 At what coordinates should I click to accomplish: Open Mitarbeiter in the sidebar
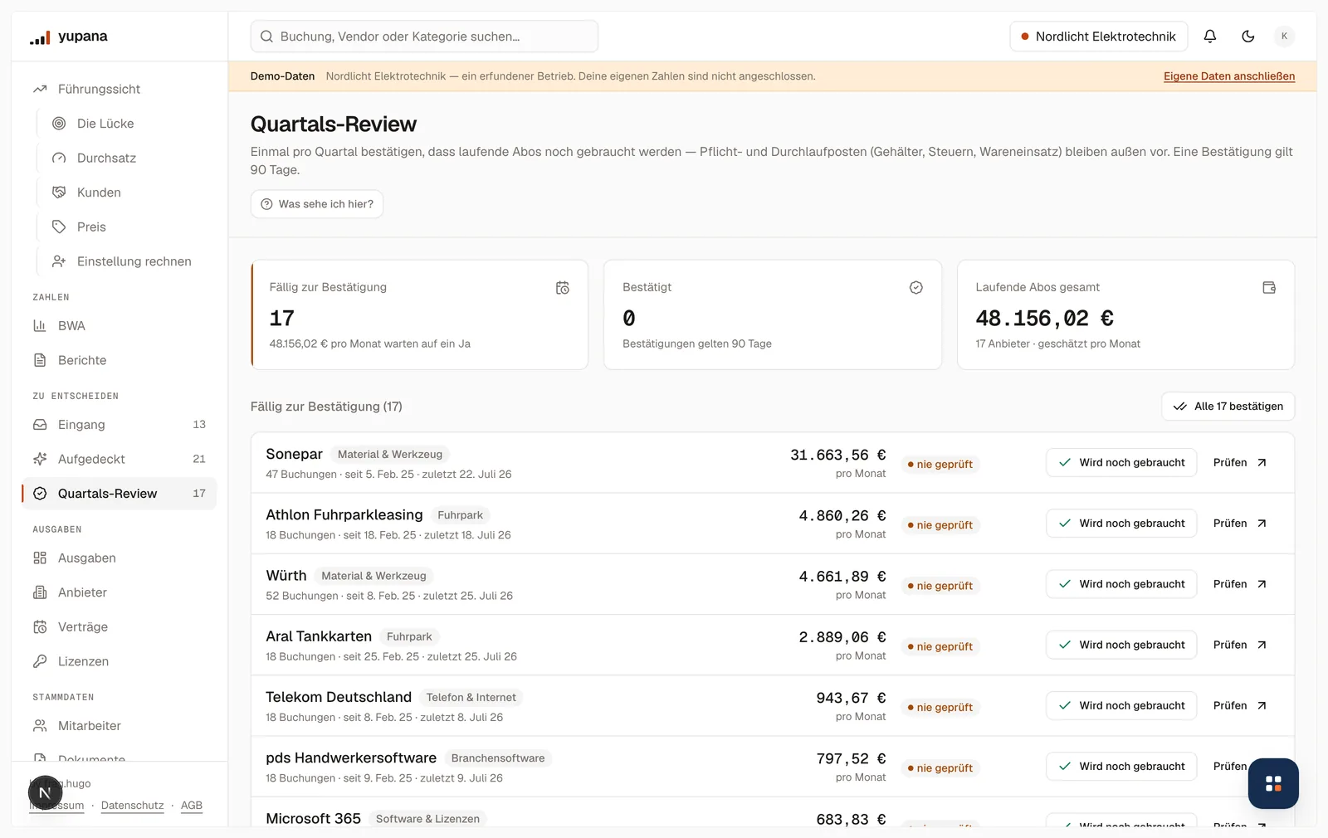pyautogui.click(x=119, y=726)
